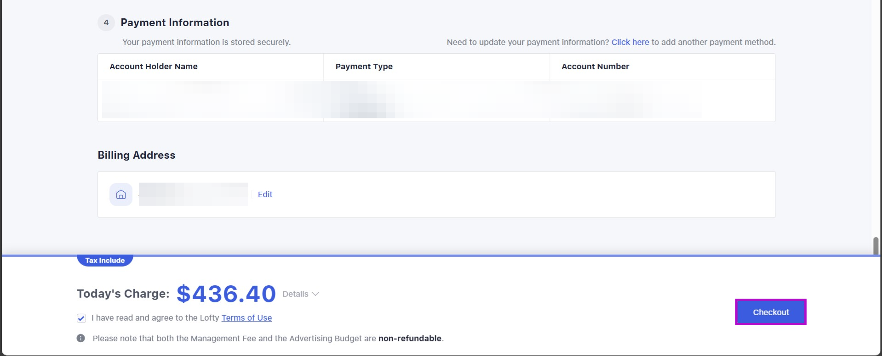Follow "Click here" to add payment method
Image resolution: width=882 pixels, height=356 pixels.
click(x=630, y=42)
